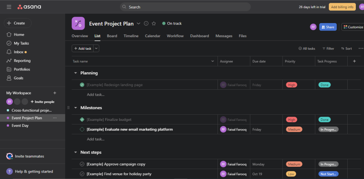This screenshot has height=179, width=364.
Task: Open the project name dropdown arrow
Action: click(x=138, y=23)
